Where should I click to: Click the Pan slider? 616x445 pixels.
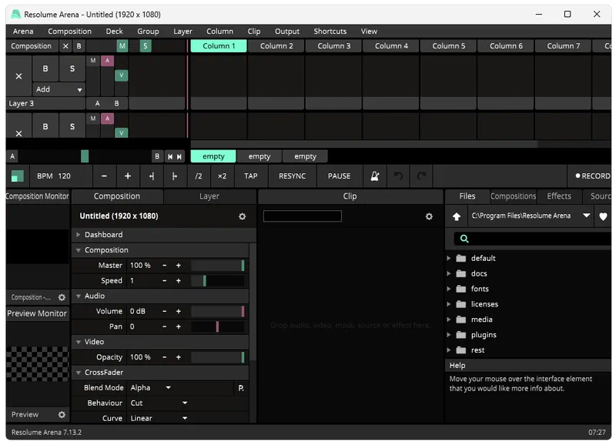(x=218, y=326)
